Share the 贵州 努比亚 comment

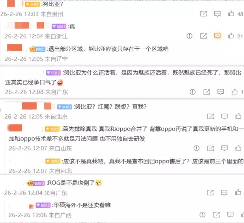[x=203, y=14]
